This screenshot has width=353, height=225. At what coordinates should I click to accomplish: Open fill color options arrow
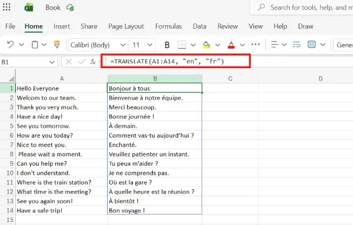(218, 45)
